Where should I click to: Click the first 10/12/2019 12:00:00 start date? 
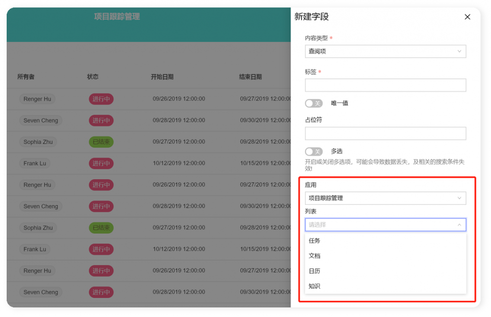[x=179, y=163]
